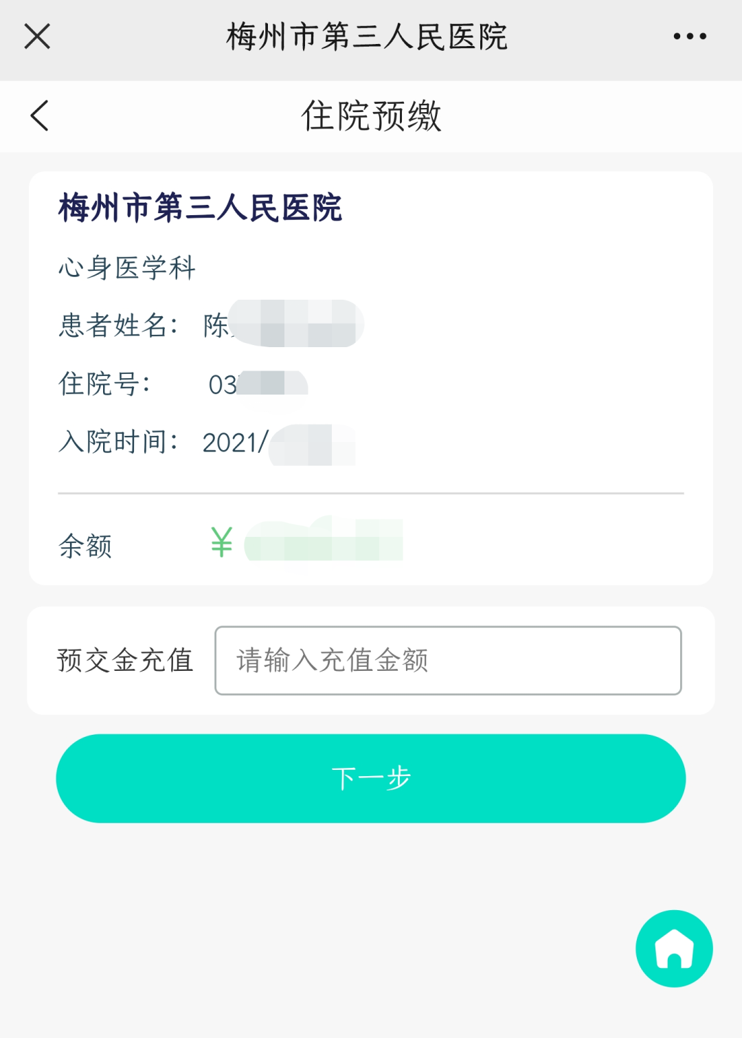742x1038 pixels.
Task: Select the admission date starting with 2021/
Action: [278, 443]
